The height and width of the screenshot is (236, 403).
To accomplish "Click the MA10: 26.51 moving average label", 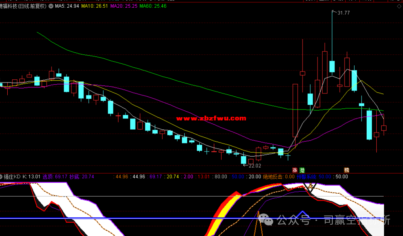I will tap(94, 6).
